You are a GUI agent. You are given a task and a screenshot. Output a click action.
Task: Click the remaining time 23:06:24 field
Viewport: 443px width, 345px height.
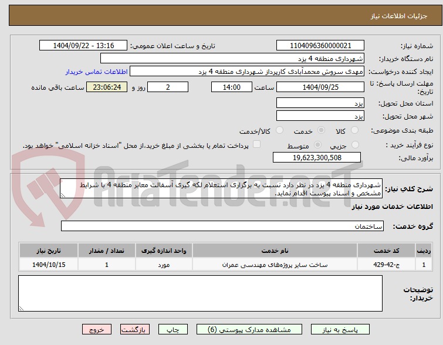107,87
